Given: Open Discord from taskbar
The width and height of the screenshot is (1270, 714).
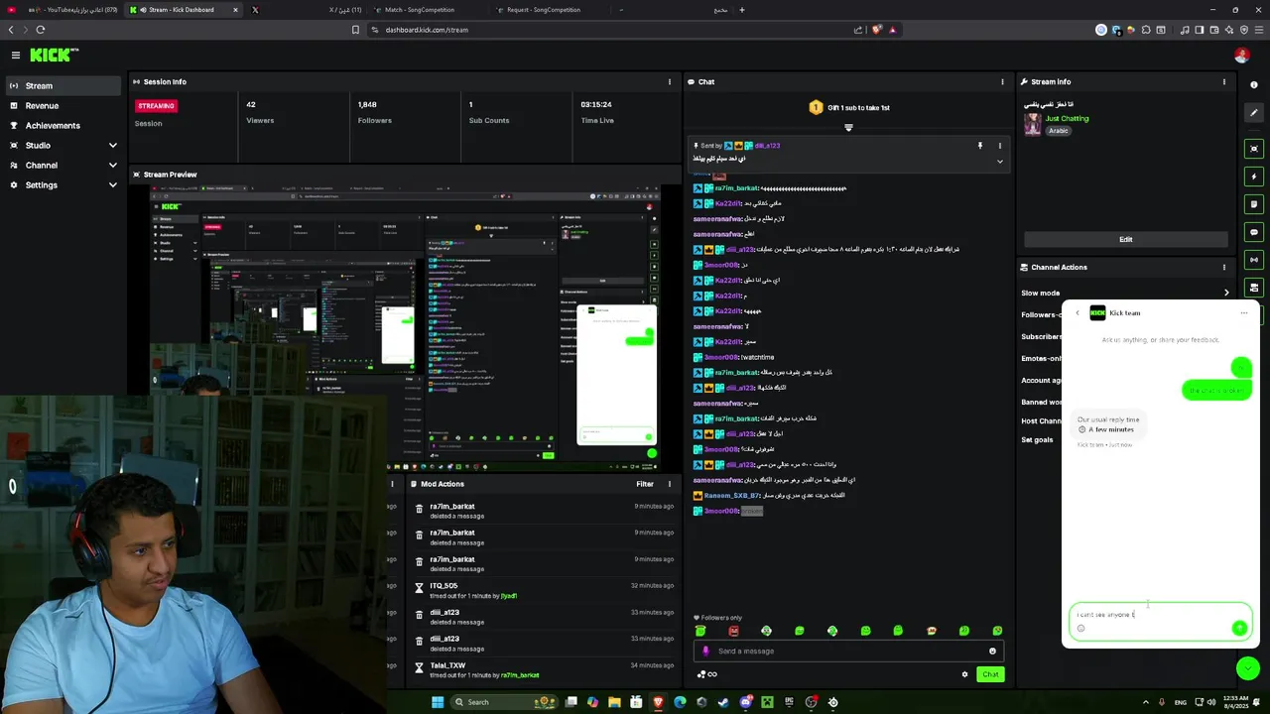Looking at the screenshot, I should click(x=745, y=702).
